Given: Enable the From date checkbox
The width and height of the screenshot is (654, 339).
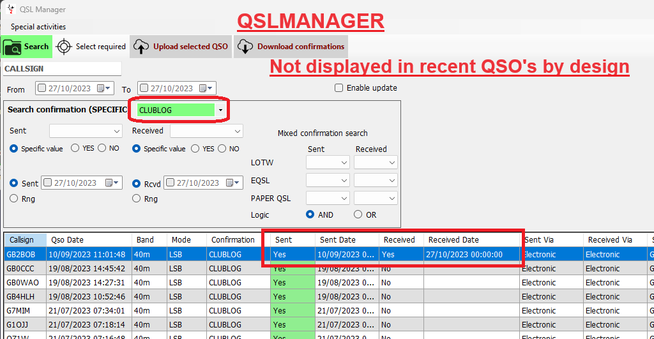Looking at the screenshot, I should tap(42, 88).
